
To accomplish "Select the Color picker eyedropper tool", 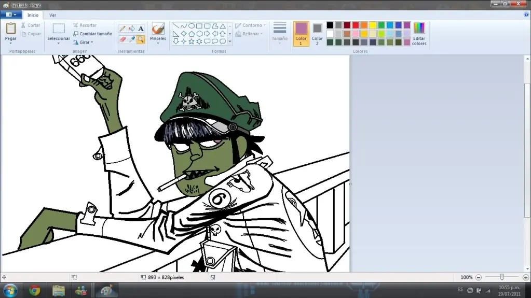I will [x=132, y=39].
